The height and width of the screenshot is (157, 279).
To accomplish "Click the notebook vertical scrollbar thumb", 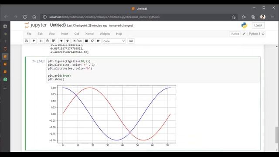I will (277, 135).
